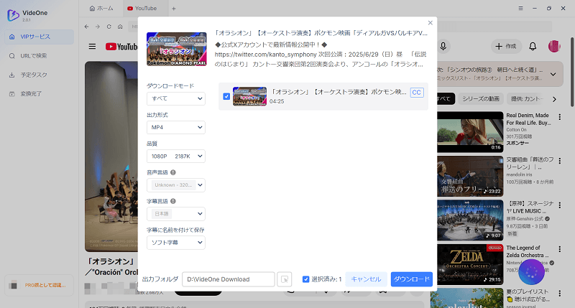Viewport: 575px width, 308px height.
Task: Click the YouTube logo
Action: click(x=121, y=47)
